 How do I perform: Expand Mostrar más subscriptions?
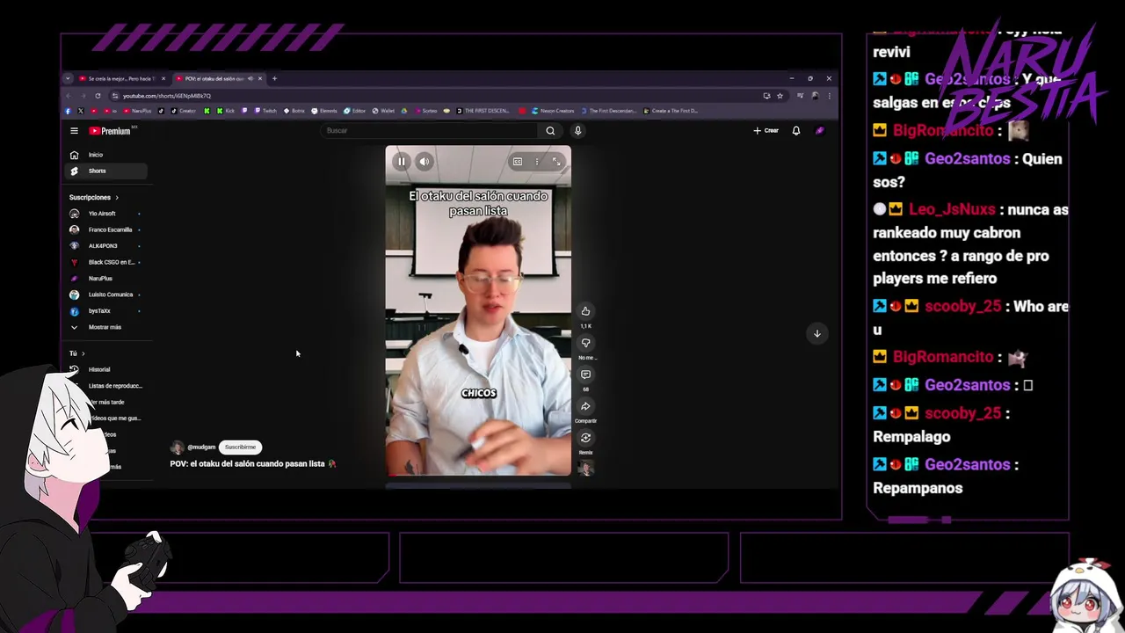tap(106, 327)
